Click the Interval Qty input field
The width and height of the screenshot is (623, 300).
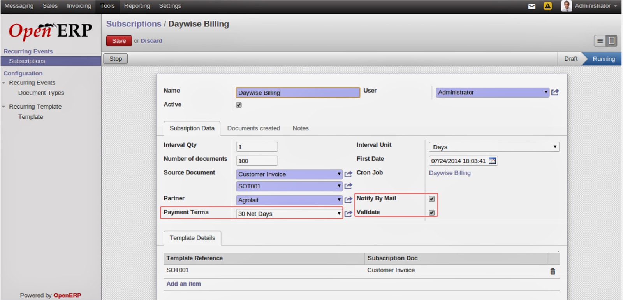(x=257, y=147)
